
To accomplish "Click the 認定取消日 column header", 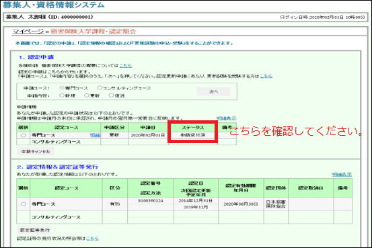I will [x=311, y=188].
